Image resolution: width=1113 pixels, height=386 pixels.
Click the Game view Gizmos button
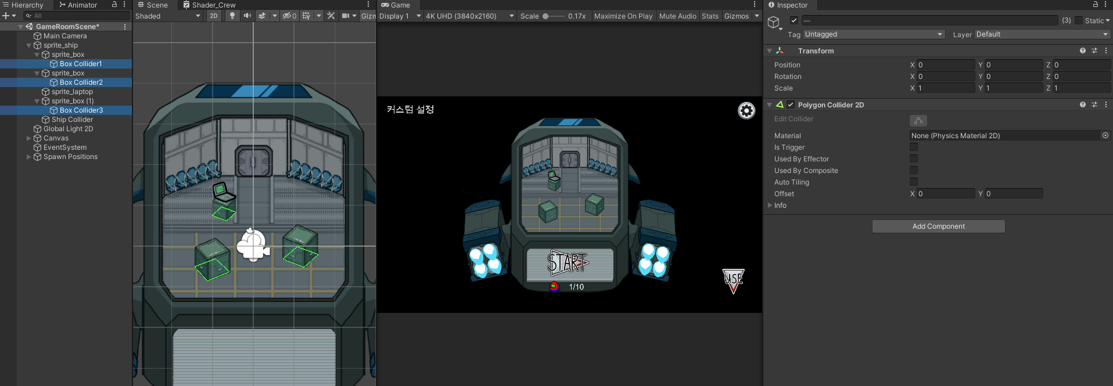click(737, 16)
